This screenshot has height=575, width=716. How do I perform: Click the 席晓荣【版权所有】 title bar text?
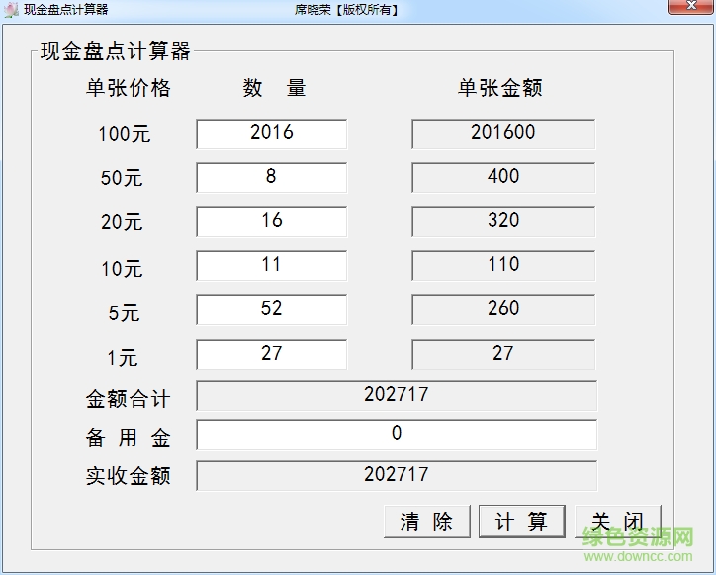click(347, 10)
